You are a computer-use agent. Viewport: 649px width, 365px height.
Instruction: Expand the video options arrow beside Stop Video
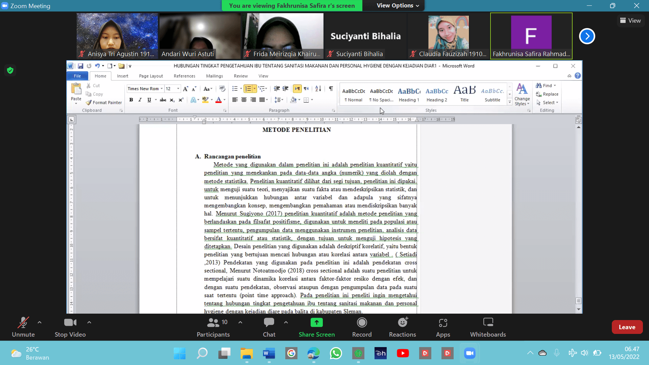pos(89,322)
